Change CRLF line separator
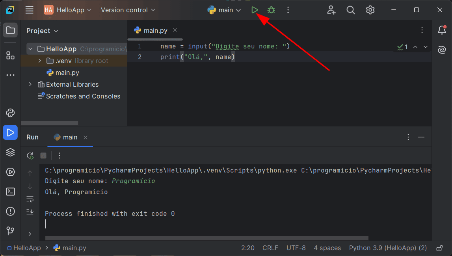The image size is (452, 256). click(x=270, y=248)
